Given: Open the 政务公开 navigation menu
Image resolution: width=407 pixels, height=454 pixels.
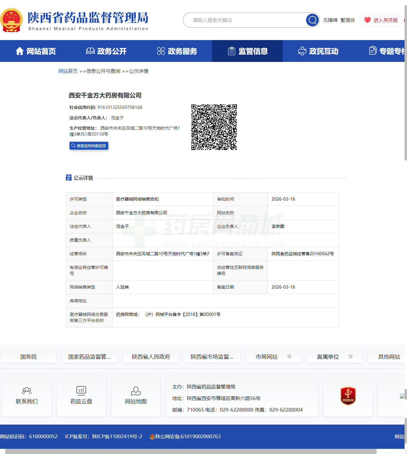Looking at the screenshot, I should 106,51.
